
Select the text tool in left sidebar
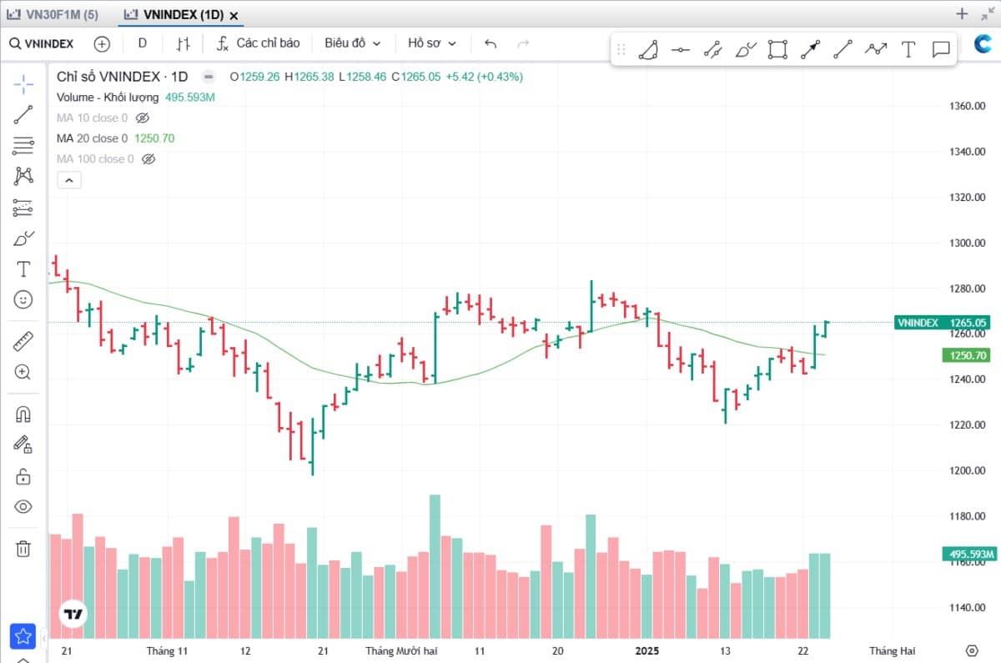[23, 269]
